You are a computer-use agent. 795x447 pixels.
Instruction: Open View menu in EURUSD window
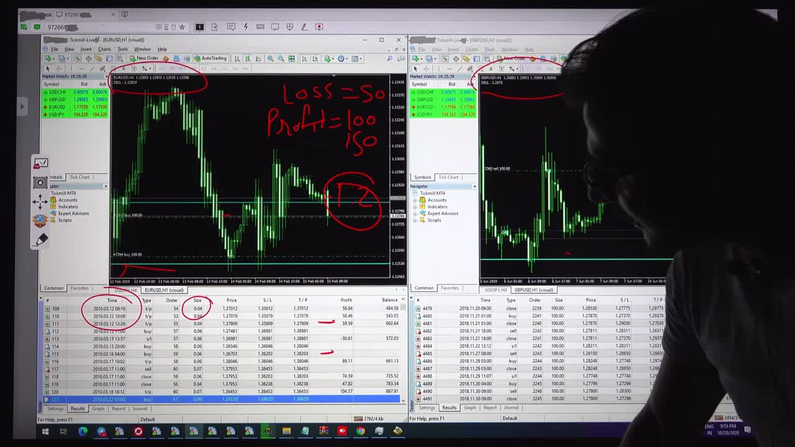coord(69,49)
